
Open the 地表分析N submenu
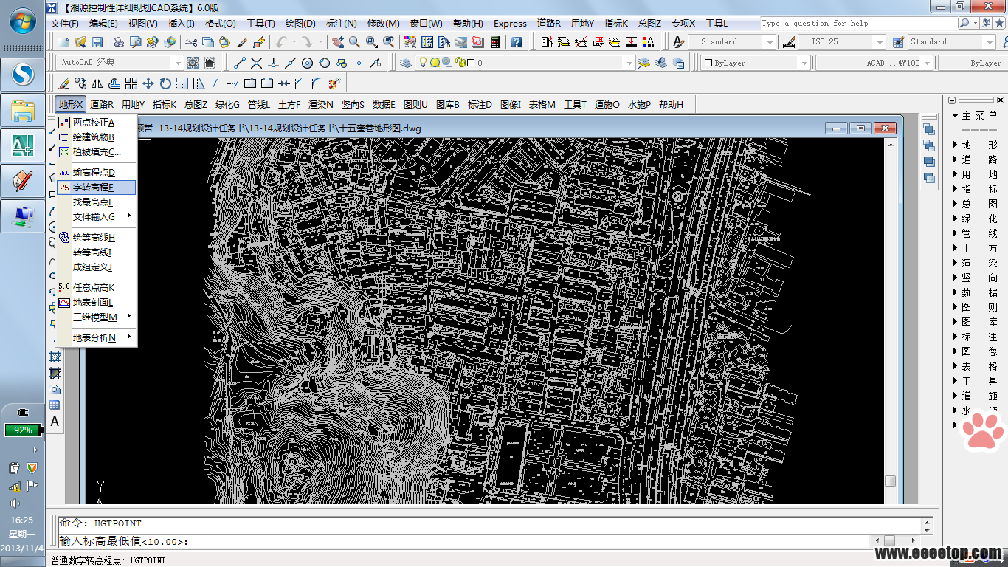[97, 338]
